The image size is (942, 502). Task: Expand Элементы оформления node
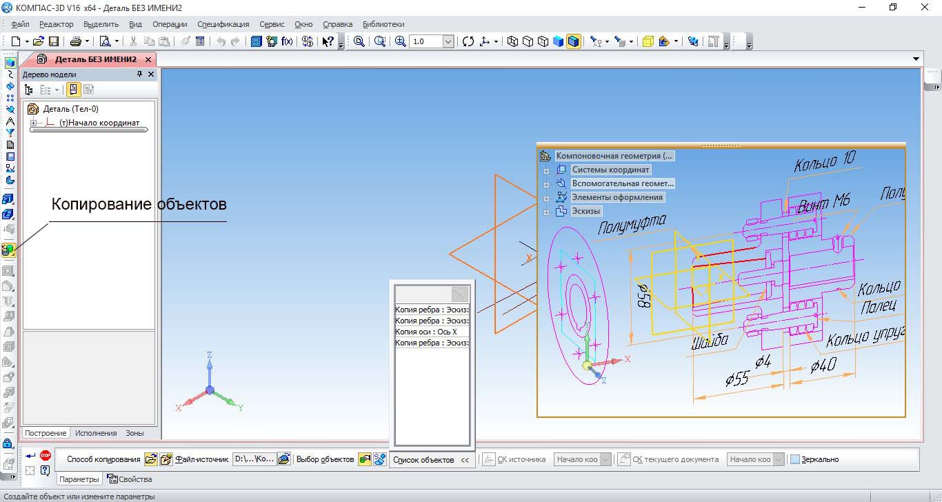click(x=546, y=198)
